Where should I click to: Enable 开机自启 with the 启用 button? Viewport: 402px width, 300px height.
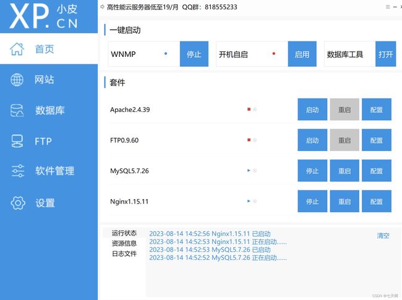[302, 54]
